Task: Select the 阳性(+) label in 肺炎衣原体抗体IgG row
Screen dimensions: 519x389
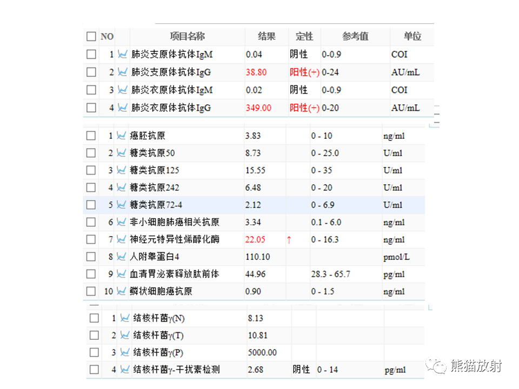Action: tap(304, 108)
